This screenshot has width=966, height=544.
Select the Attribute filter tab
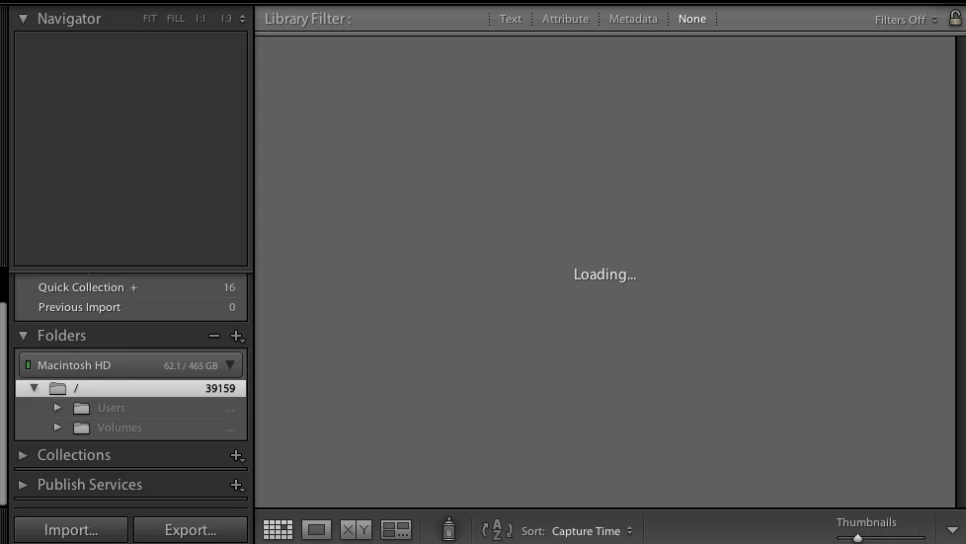[565, 19]
